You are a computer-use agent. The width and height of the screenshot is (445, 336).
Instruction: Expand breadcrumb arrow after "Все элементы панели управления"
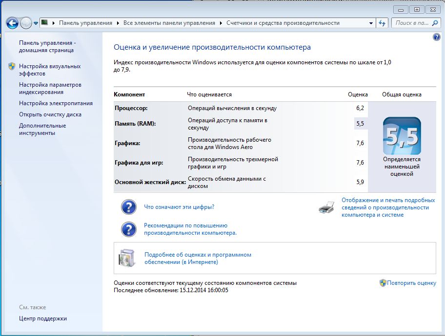[221, 23]
